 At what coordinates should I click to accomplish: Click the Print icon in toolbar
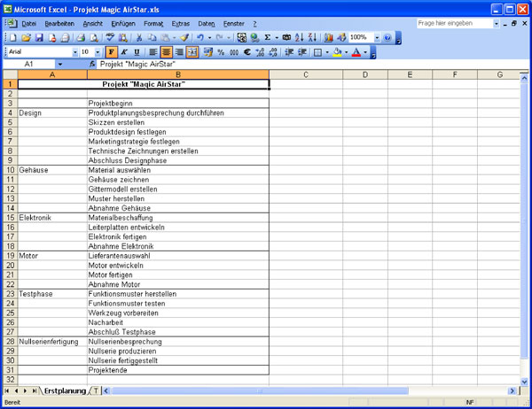(81, 38)
